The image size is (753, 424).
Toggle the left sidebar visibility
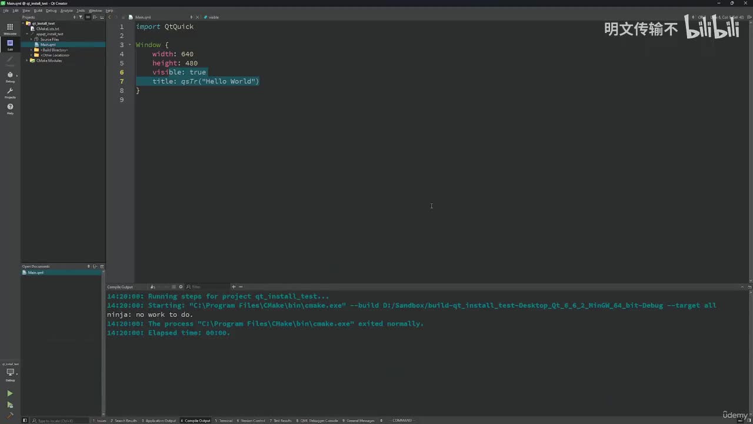click(x=25, y=420)
